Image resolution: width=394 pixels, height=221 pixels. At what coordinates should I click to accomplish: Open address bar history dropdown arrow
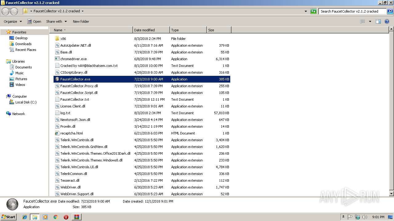point(306,11)
